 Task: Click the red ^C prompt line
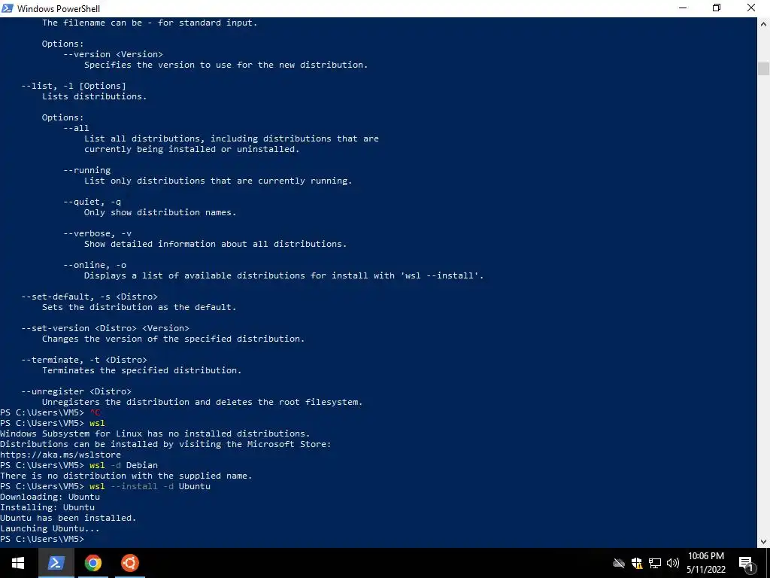click(50, 412)
